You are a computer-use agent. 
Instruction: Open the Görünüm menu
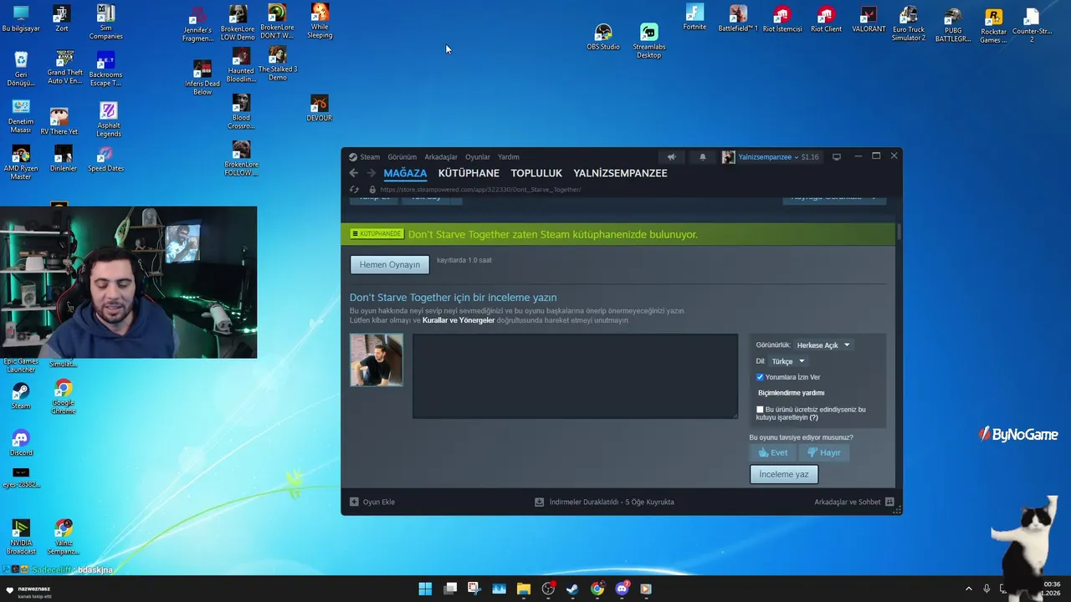pos(402,157)
